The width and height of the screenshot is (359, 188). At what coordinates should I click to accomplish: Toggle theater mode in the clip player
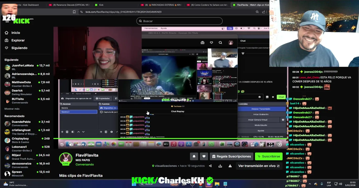pyautogui.click(x=262, y=144)
